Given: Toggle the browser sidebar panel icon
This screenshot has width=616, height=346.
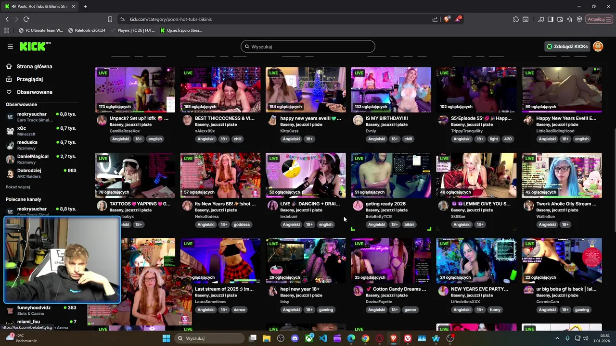Looking at the screenshot, I should [551, 19].
